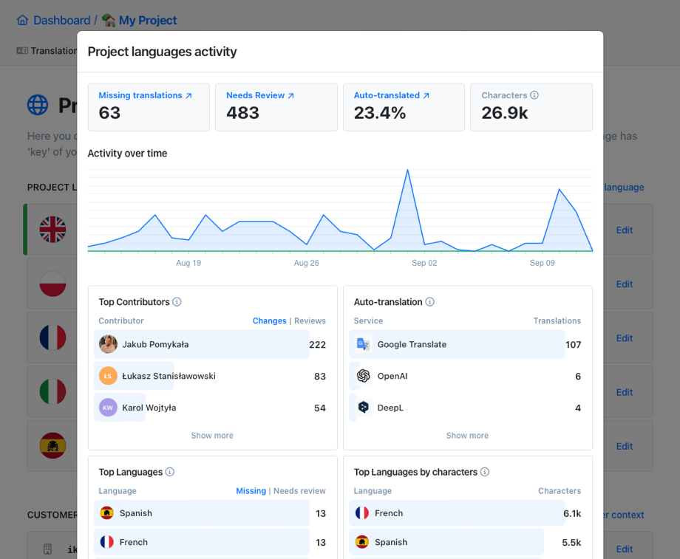Viewport: 680px width, 559px height.
Task: Click the customer context link in background
Action: [x=624, y=515]
